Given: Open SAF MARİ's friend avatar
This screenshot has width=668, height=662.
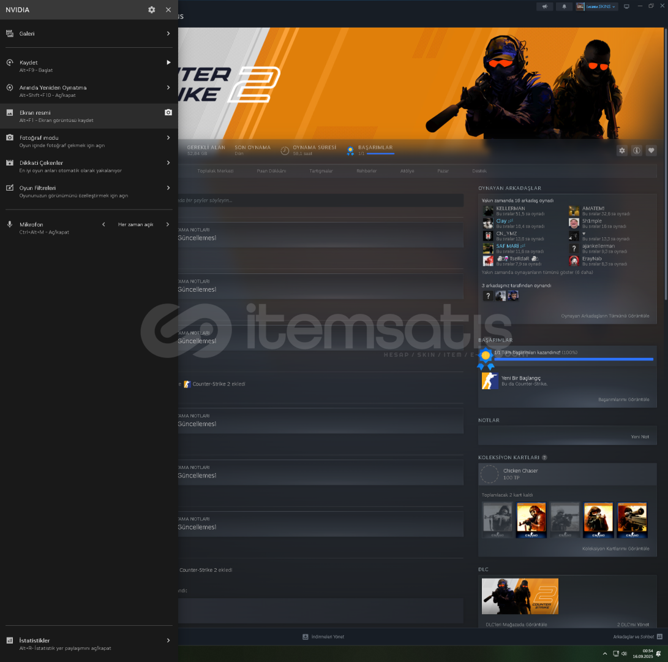Looking at the screenshot, I should pos(488,248).
